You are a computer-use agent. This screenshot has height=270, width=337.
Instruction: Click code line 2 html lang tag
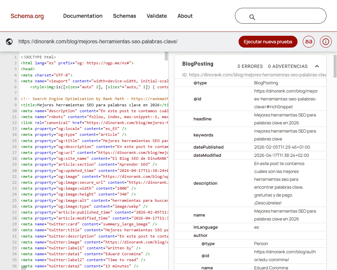[77, 63]
